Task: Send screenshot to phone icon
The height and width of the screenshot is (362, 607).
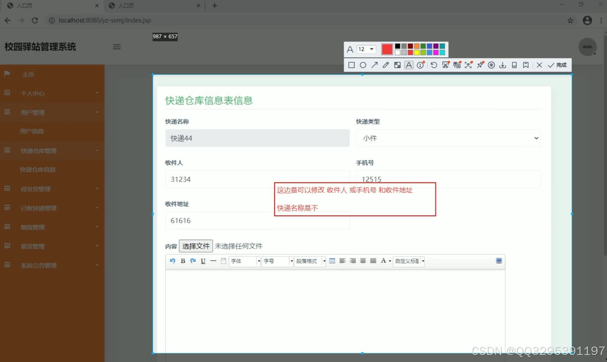Action: [514, 65]
